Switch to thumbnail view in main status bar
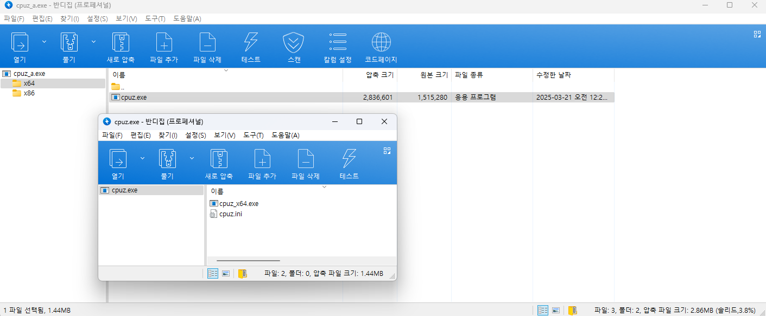The image size is (766, 316). click(556, 310)
